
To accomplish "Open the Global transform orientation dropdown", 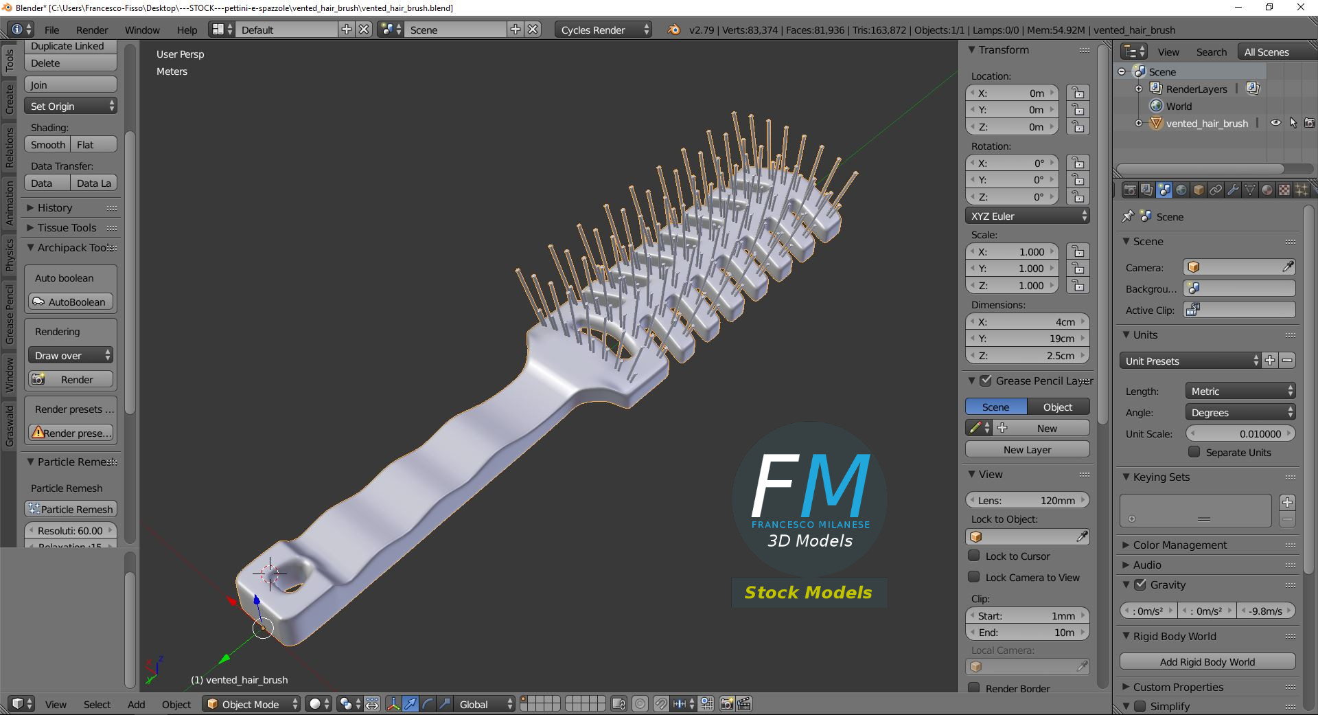I will tap(485, 704).
